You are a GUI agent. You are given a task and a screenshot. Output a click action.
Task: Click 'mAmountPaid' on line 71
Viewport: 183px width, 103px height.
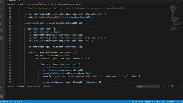coord(84,73)
